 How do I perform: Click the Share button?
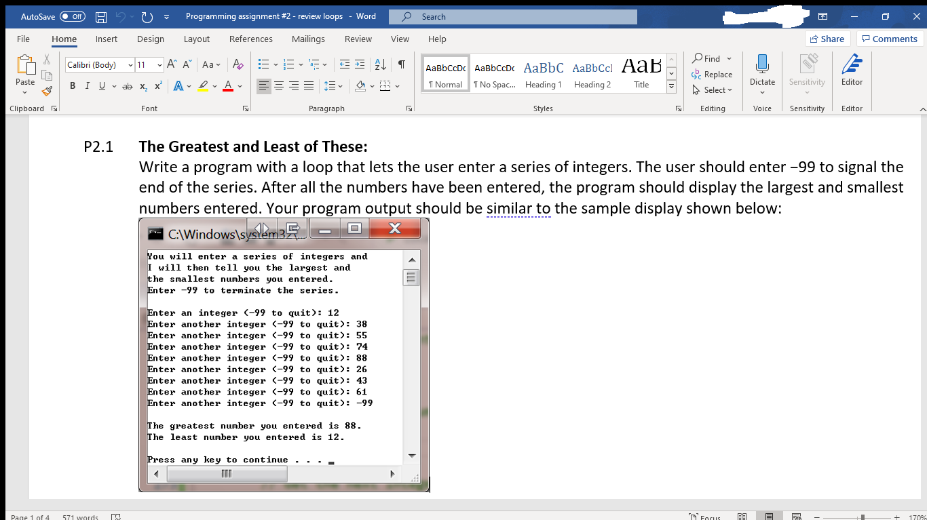click(827, 39)
